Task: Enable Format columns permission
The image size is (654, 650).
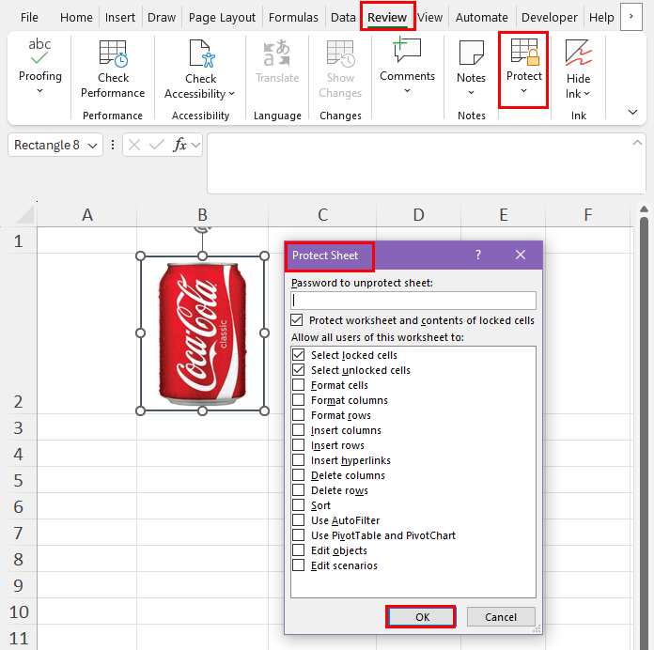Action: point(298,400)
